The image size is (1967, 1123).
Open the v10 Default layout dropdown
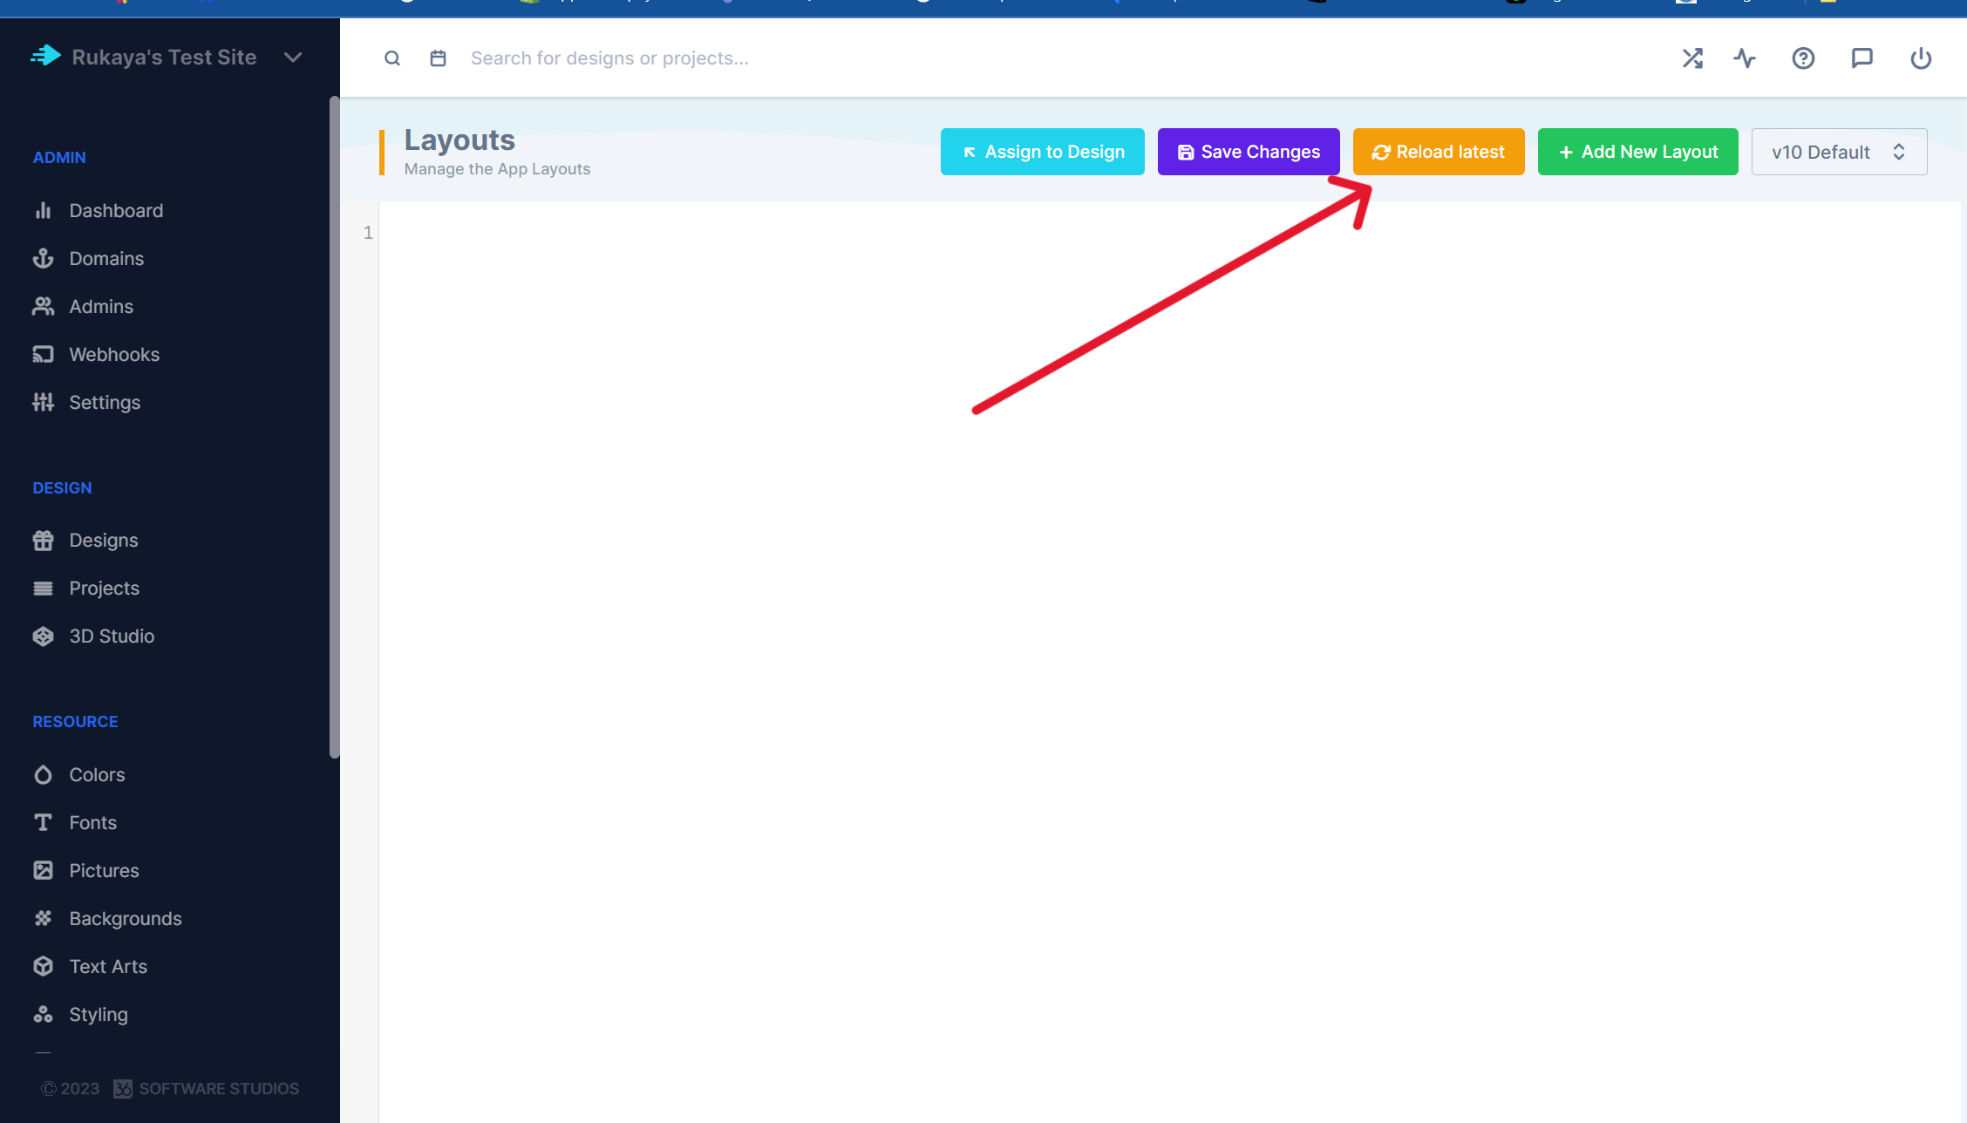click(x=1839, y=152)
